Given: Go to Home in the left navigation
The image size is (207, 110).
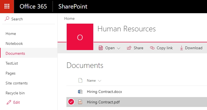Looking at the screenshot, I should tap(11, 34).
